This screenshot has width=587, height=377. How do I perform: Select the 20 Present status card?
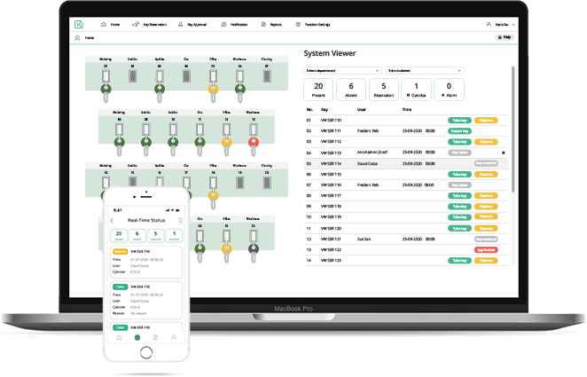pos(317,90)
